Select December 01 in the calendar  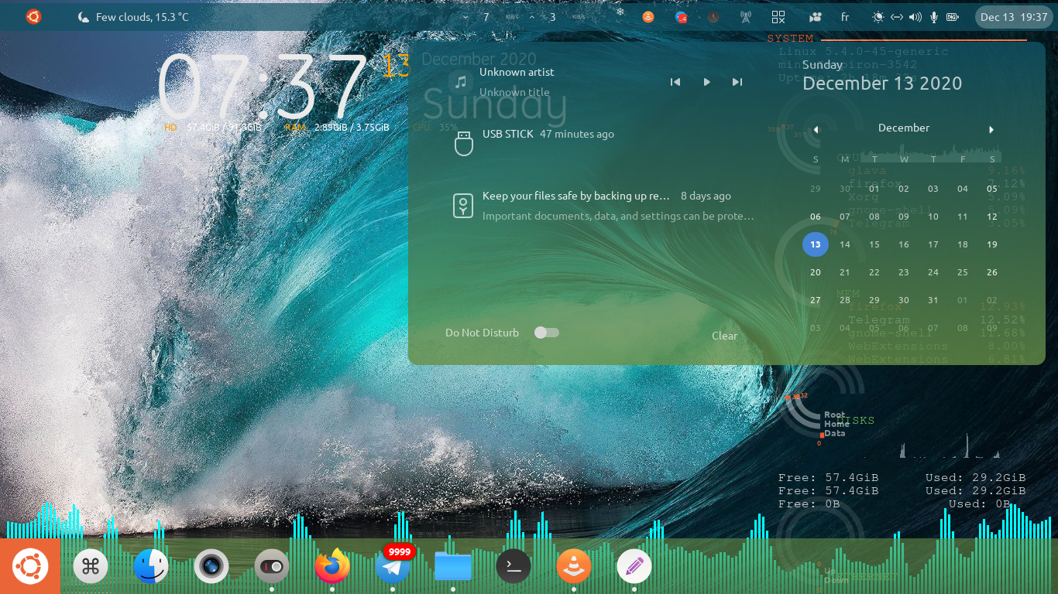click(874, 189)
